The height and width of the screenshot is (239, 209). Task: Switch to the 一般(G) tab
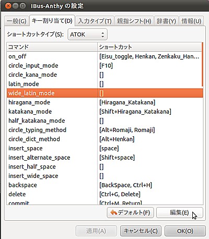point(16,21)
